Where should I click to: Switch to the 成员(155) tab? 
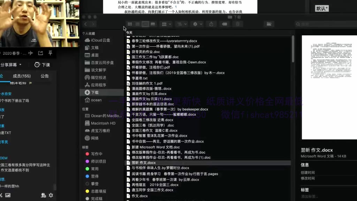pos(22,76)
